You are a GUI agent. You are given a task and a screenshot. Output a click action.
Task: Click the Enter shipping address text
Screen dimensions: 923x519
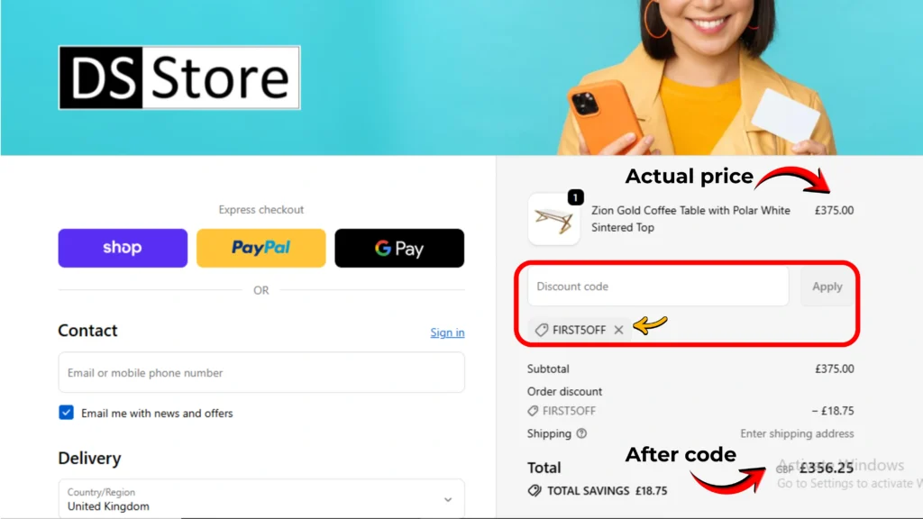pyautogui.click(x=797, y=433)
